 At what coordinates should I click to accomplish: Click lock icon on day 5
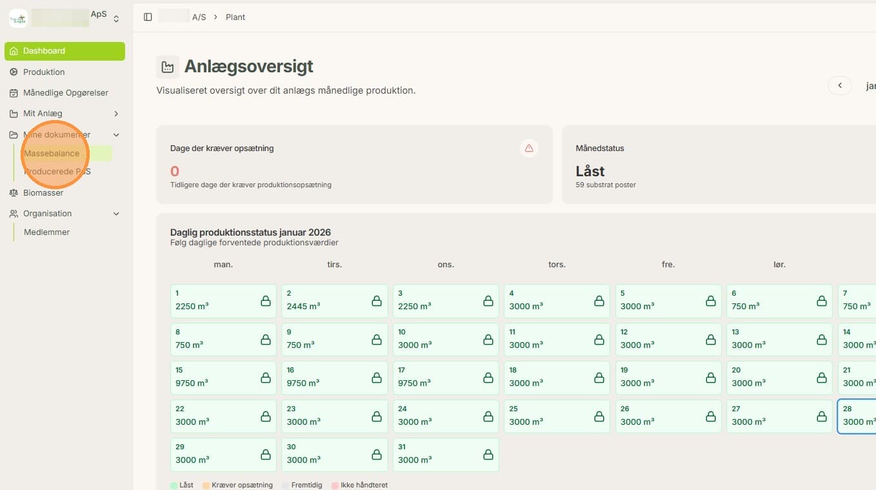[x=711, y=301]
